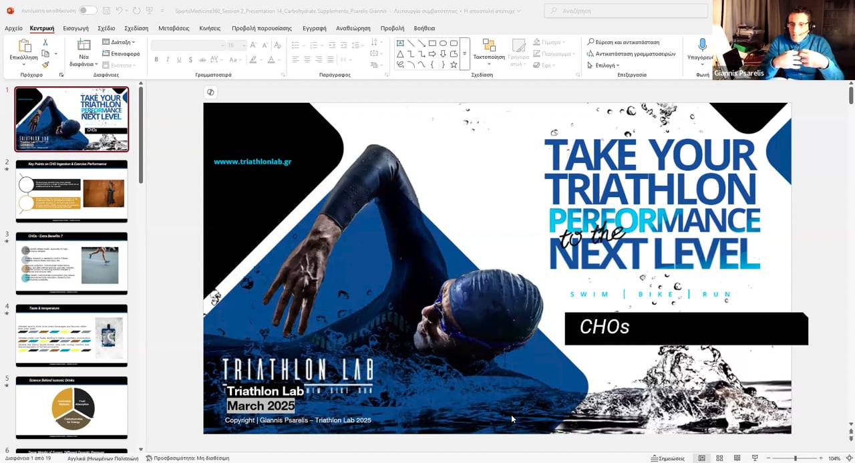This screenshot has height=463, width=855.
Task: Expand the shapes gallery more arrow
Action: [x=465, y=54]
